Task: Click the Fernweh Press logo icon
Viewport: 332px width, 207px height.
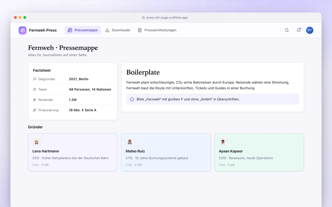Action: click(23, 30)
